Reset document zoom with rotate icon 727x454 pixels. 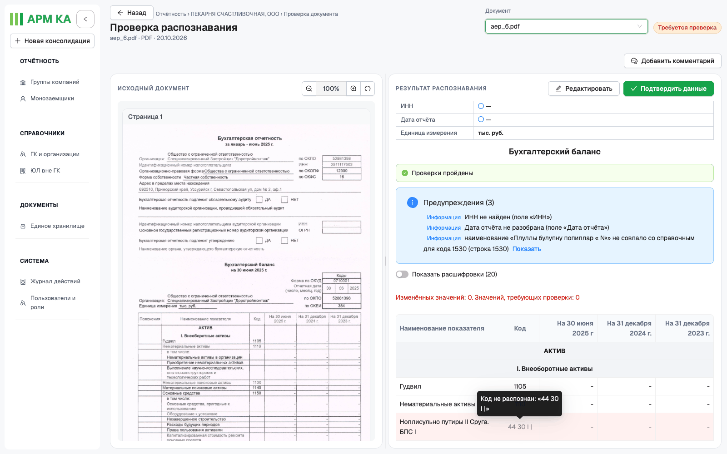pyautogui.click(x=368, y=89)
